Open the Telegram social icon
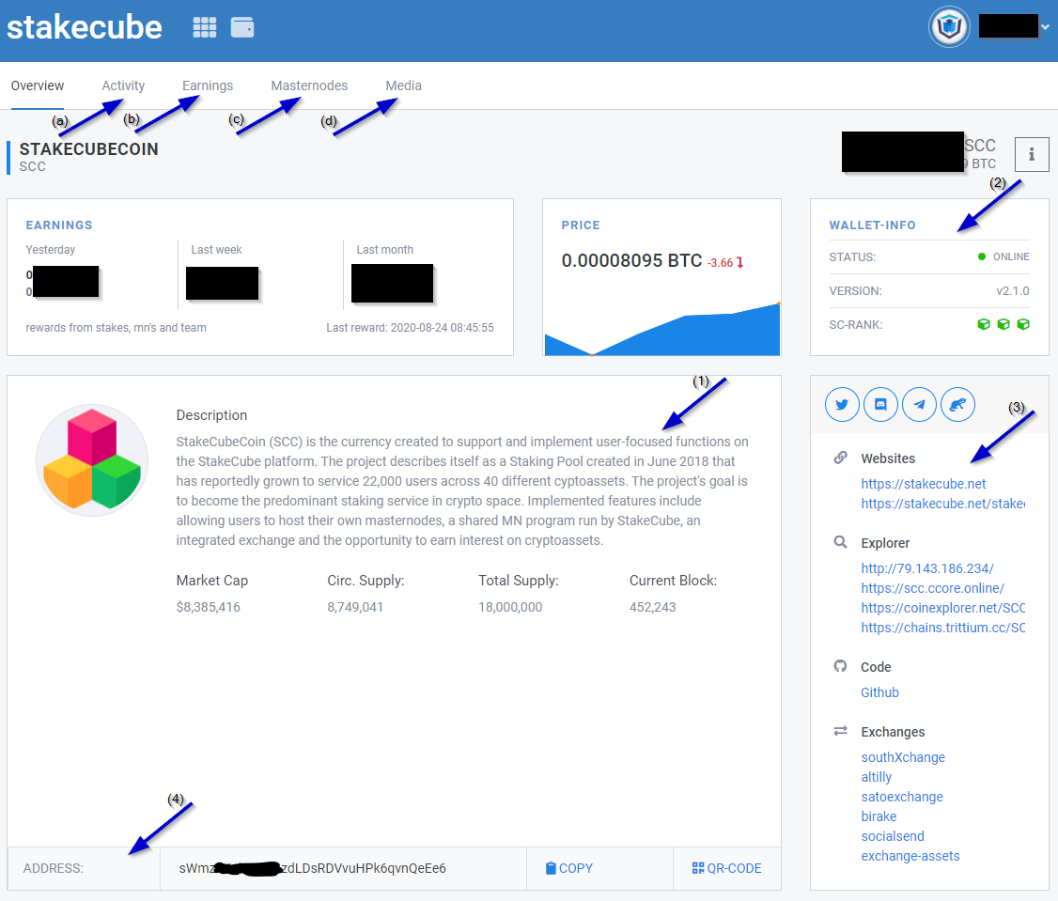The width and height of the screenshot is (1058, 901). [919, 404]
